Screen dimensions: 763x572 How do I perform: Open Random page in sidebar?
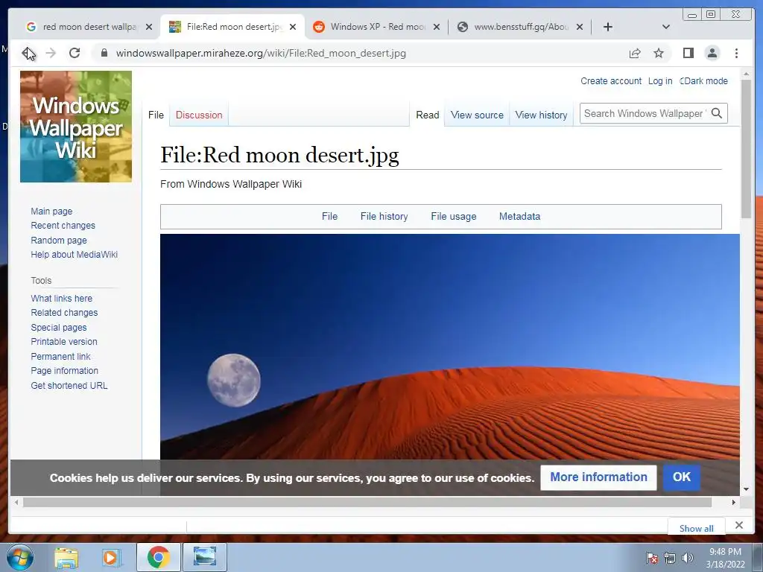58,241
